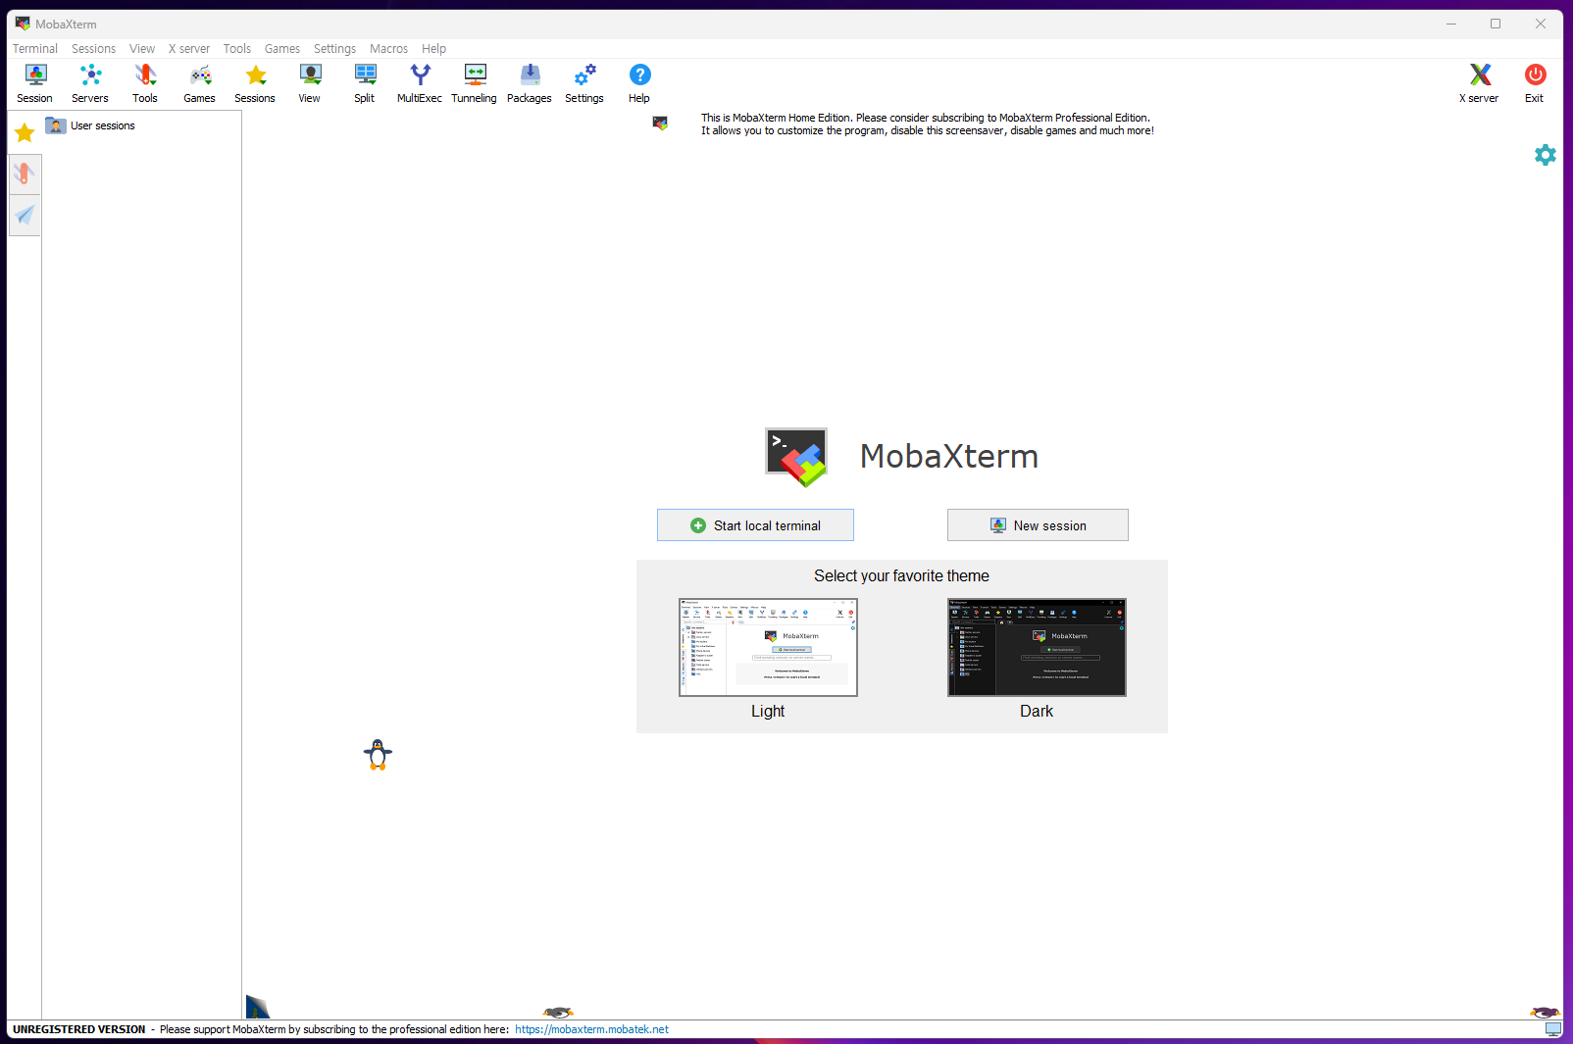Open the Games toolbar icon
1573x1044 pixels.
pyautogui.click(x=200, y=83)
